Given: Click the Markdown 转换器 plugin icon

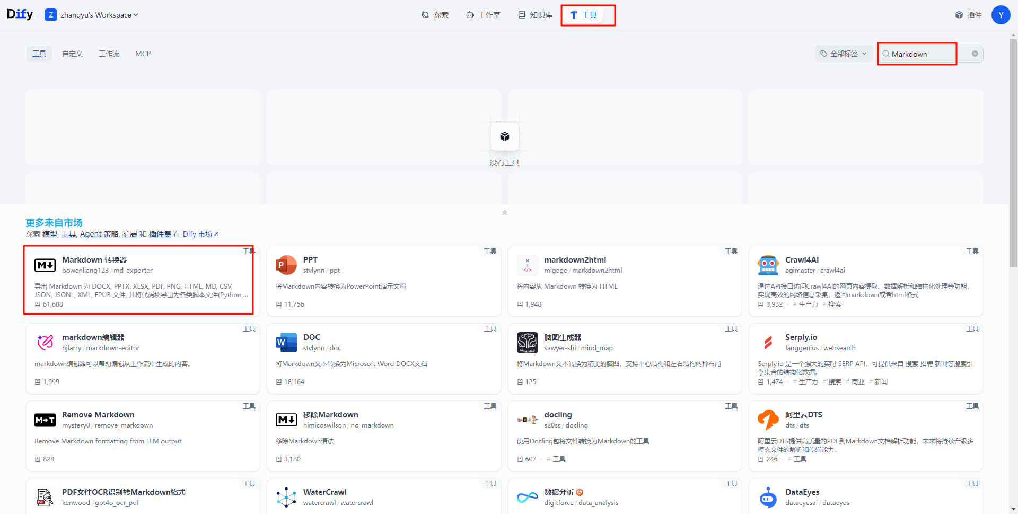Looking at the screenshot, I should tap(45, 265).
